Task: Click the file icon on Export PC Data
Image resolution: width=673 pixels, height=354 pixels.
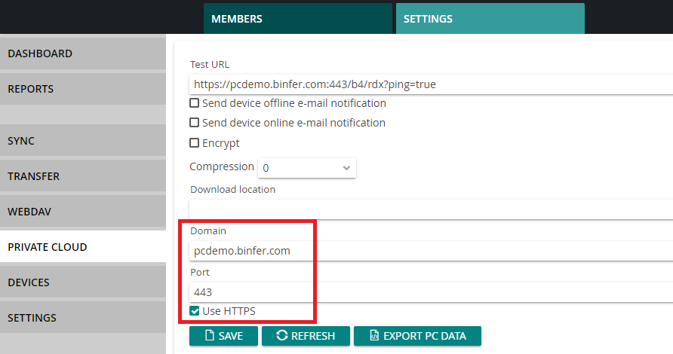Action: tap(374, 336)
